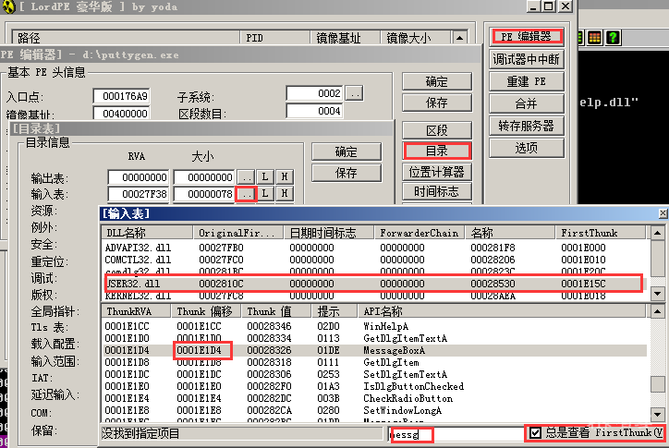This screenshot has height=448, width=669.
Task: Click the 输入表 RVA field 00027F38
Action: click(x=139, y=194)
